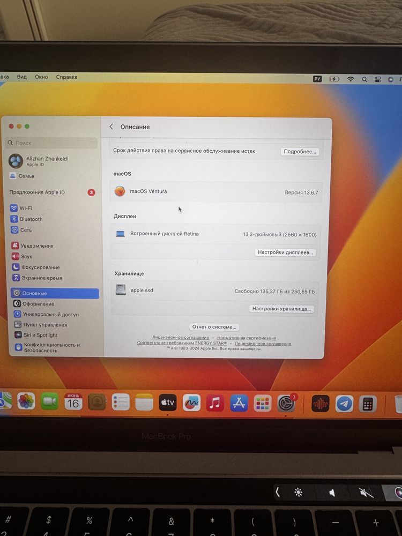This screenshot has height=536, width=402.
Task: Open Siri и Spotlight settings
Action: coord(36,335)
